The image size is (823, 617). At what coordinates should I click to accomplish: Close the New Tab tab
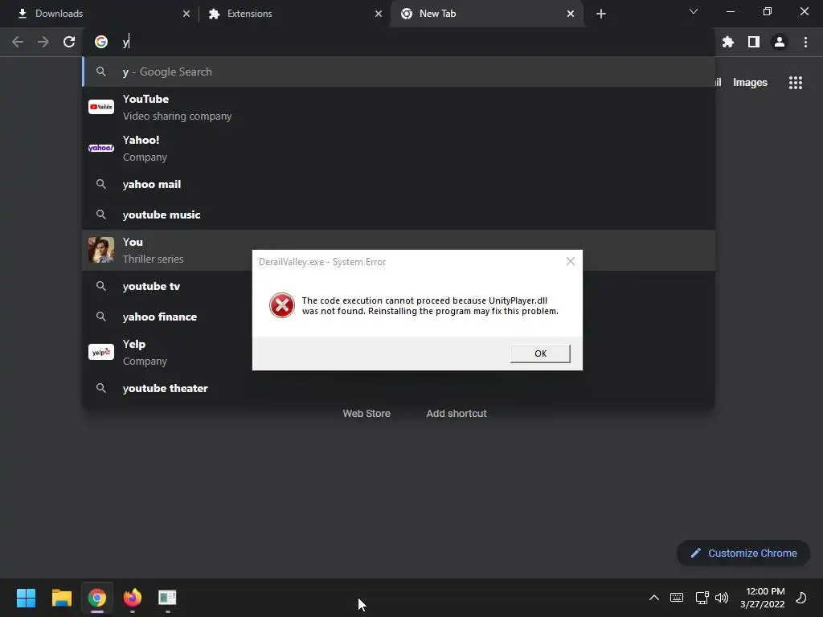tap(571, 14)
